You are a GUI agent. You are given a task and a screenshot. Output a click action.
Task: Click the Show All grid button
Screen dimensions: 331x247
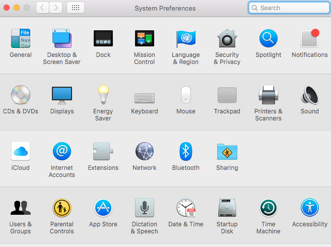pos(76,8)
